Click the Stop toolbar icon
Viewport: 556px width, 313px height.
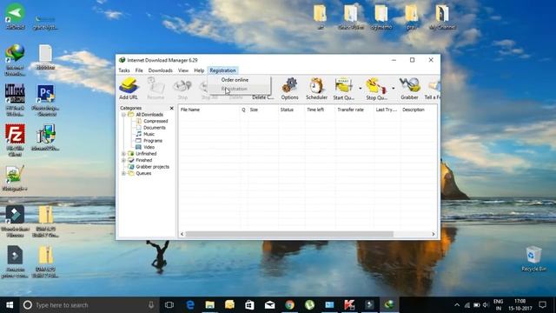coord(182,89)
